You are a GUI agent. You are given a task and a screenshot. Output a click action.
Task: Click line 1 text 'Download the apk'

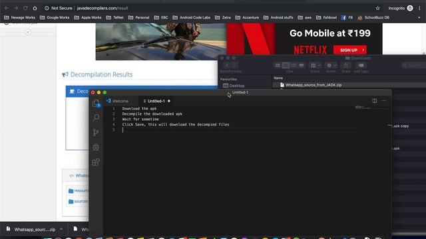(x=139, y=108)
